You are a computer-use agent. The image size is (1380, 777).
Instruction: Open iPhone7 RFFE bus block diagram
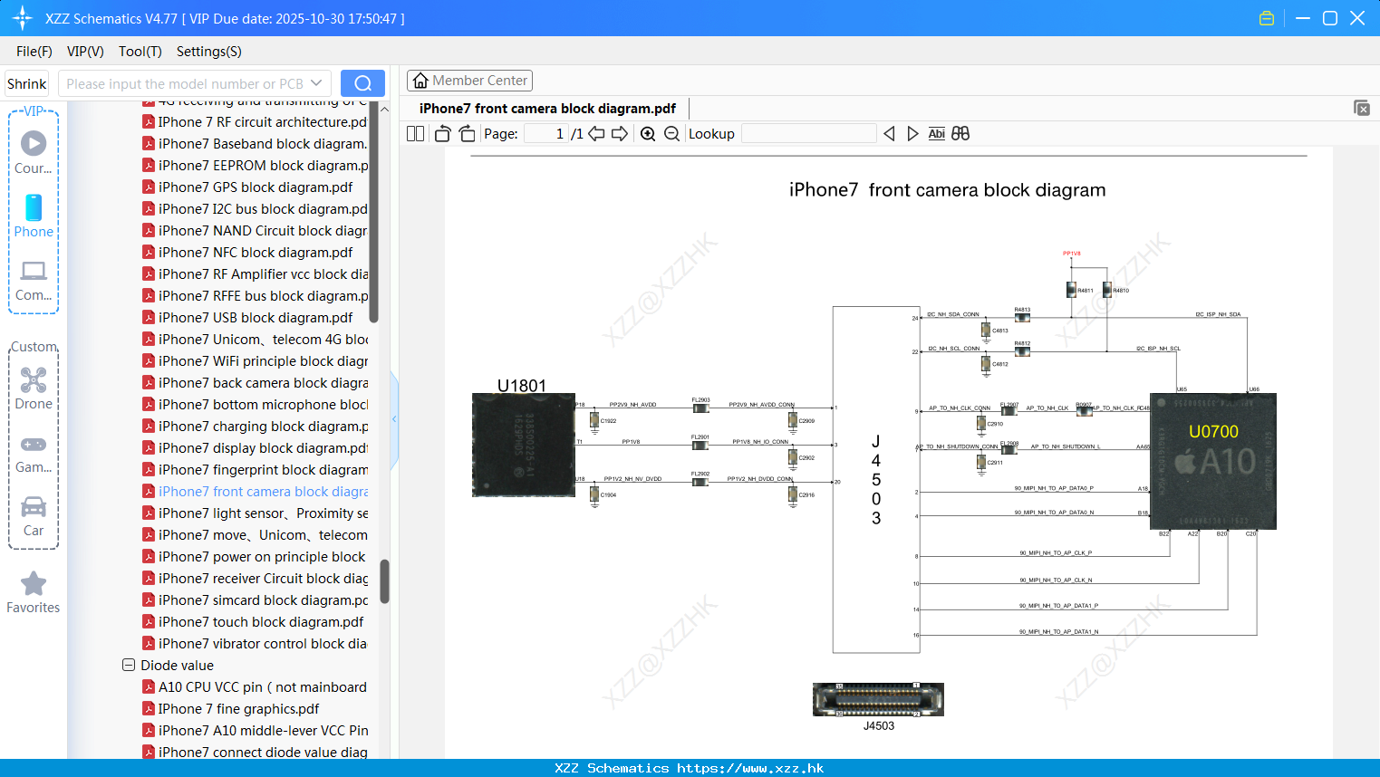point(255,296)
